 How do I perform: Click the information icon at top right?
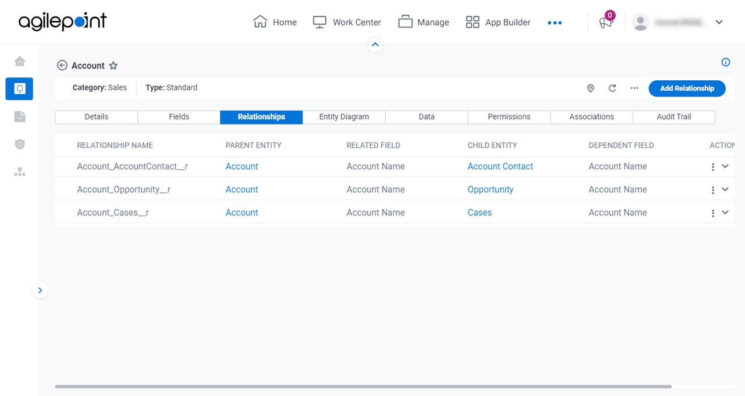point(726,62)
